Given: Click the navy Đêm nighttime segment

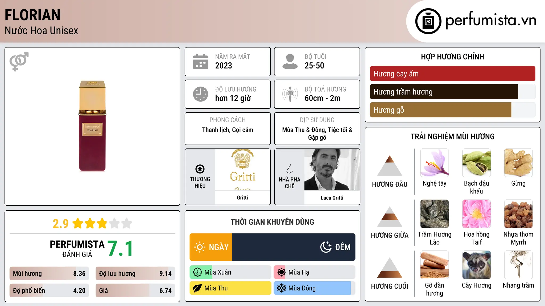Looking at the screenshot, I should point(294,247).
